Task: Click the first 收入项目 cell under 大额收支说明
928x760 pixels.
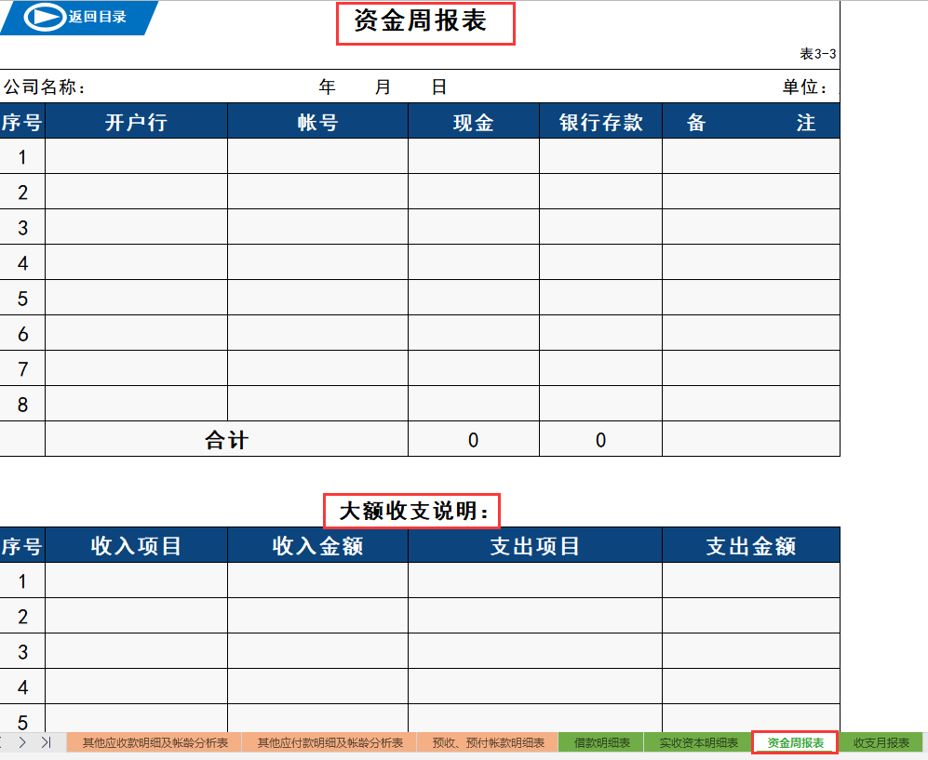Action: (136, 580)
